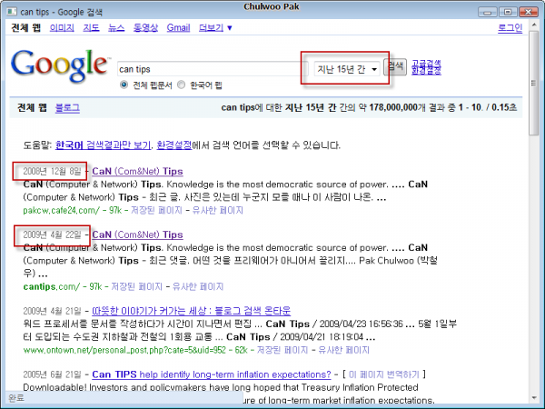Open CaN (Com&Net) Tips result dated 2008년 12월 8일

137,171
